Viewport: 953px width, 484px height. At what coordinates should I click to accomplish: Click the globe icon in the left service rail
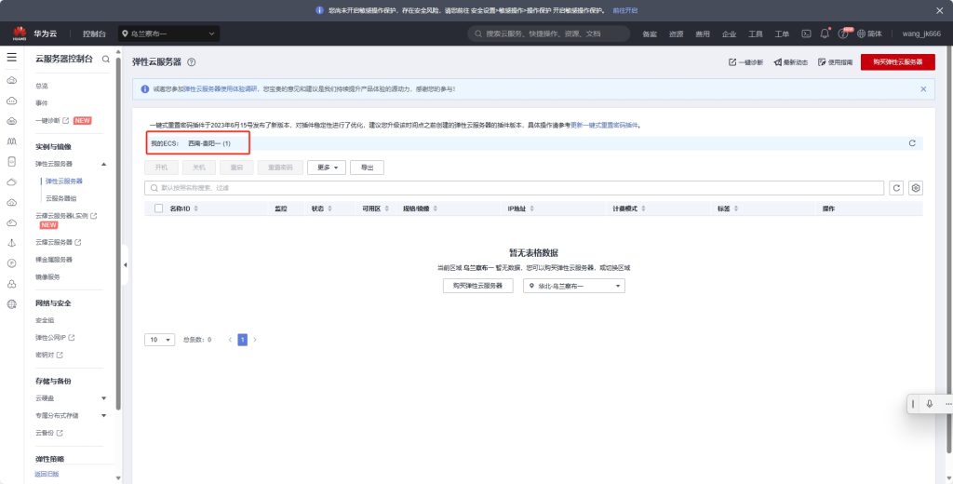tap(11, 304)
